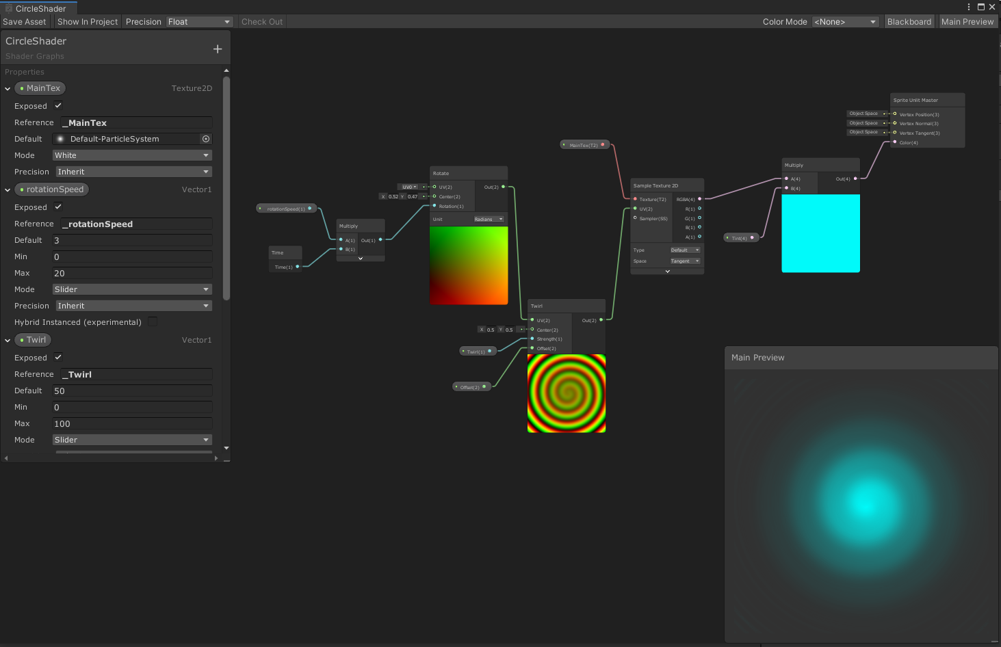Image resolution: width=1001 pixels, height=647 pixels.
Task: Toggle the Blackboard panel visibility
Action: [x=909, y=22]
